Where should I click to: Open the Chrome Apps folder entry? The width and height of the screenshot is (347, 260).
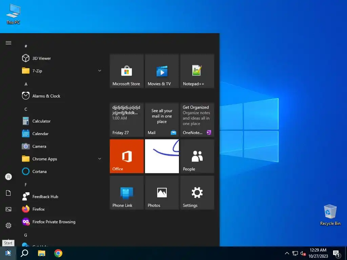point(62,159)
